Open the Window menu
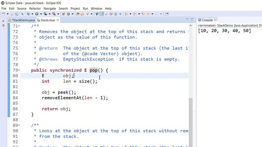Viewport: 262px width, 147px height. (x=97, y=9)
